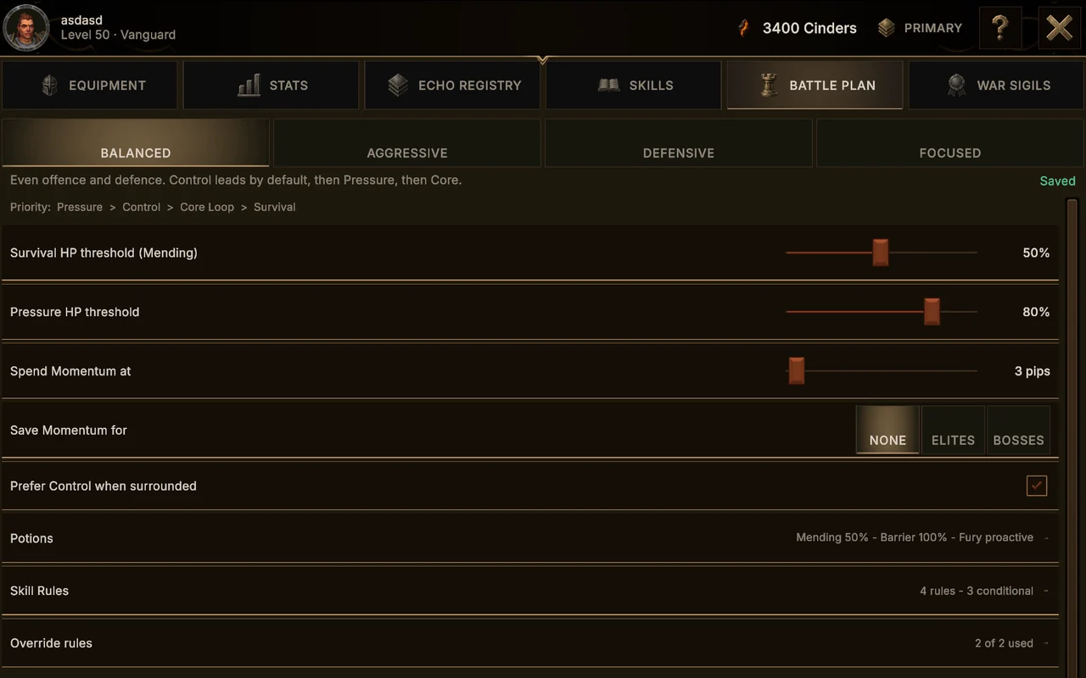Click the 2 of 2 used summary

coord(1004,643)
